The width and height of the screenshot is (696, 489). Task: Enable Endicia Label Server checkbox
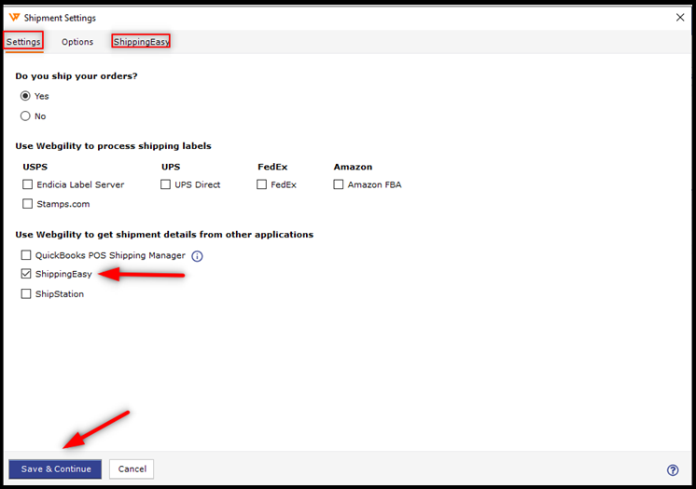point(28,184)
